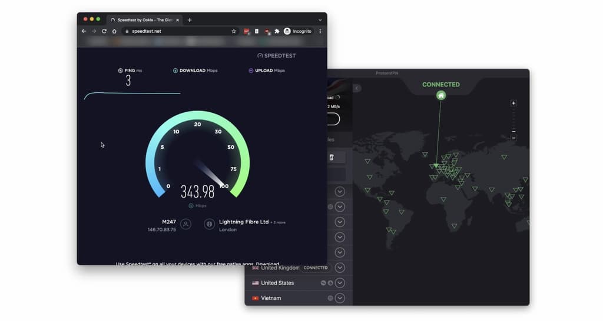Open the tab search dropdown in Chrome

point(320,20)
